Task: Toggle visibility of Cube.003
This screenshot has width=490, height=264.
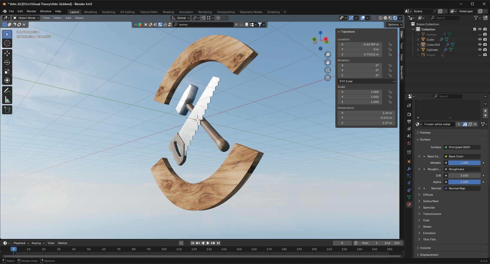Action: point(480,44)
